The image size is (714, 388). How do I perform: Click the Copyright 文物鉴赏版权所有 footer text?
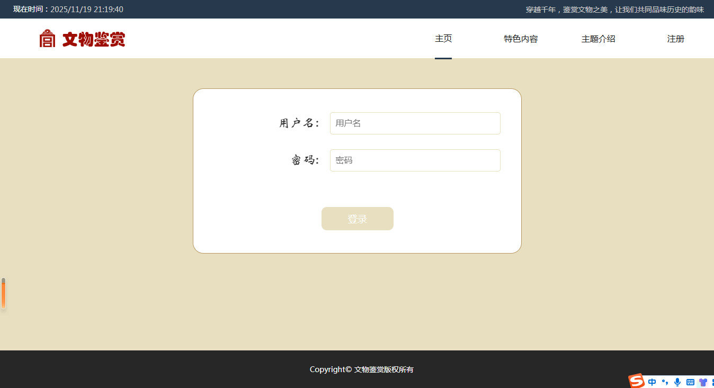point(361,369)
